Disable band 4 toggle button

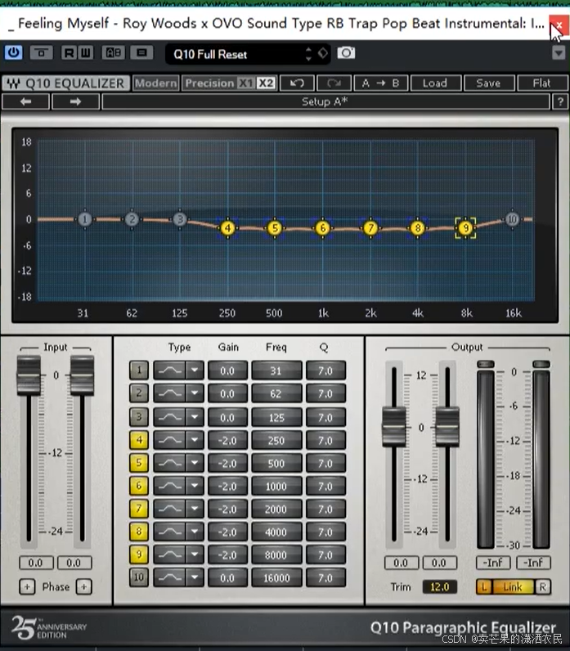click(139, 440)
